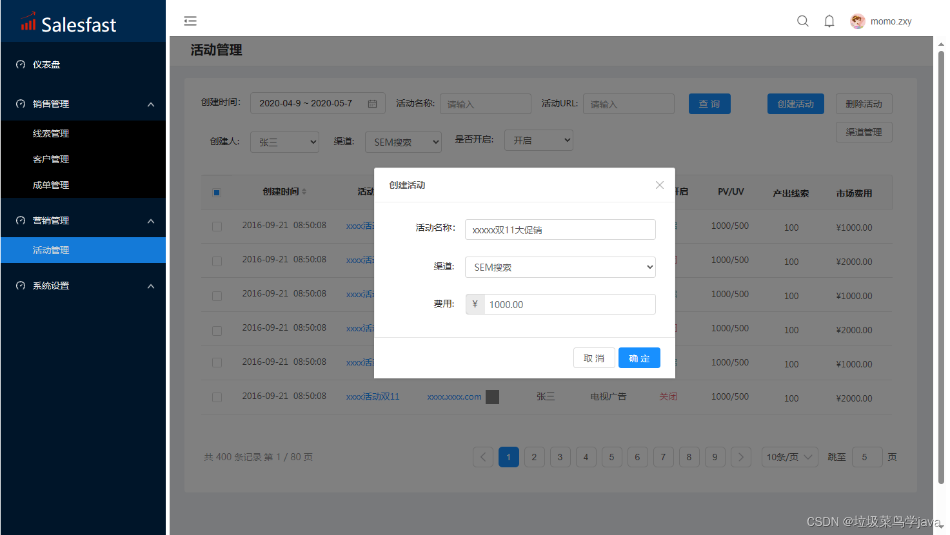
Task: Check the fourth table row checkbox
Action: (217, 331)
